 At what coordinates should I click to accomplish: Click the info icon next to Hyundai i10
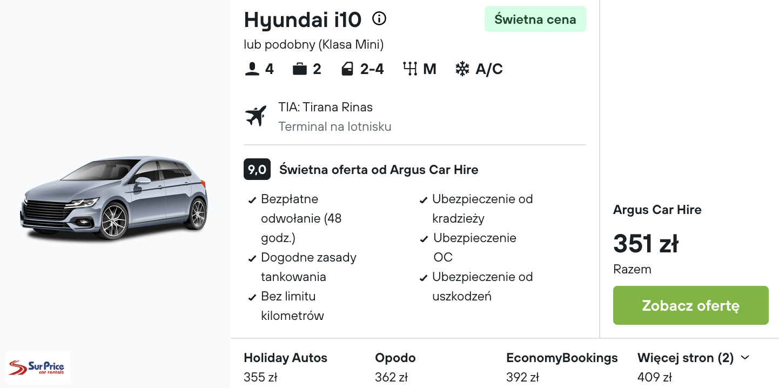click(380, 19)
